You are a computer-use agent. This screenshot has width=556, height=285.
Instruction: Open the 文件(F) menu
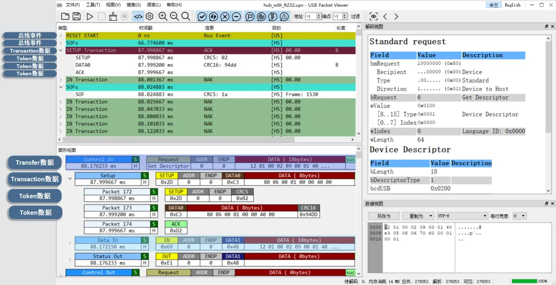click(73, 5)
